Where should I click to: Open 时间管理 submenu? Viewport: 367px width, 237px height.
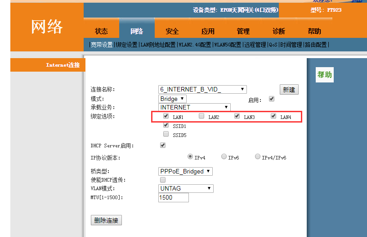[291, 45]
